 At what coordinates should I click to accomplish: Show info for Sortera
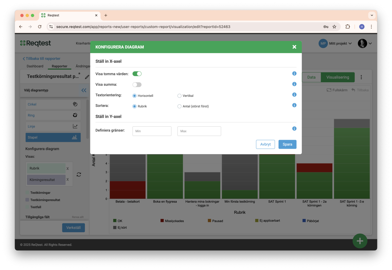pyautogui.click(x=294, y=105)
